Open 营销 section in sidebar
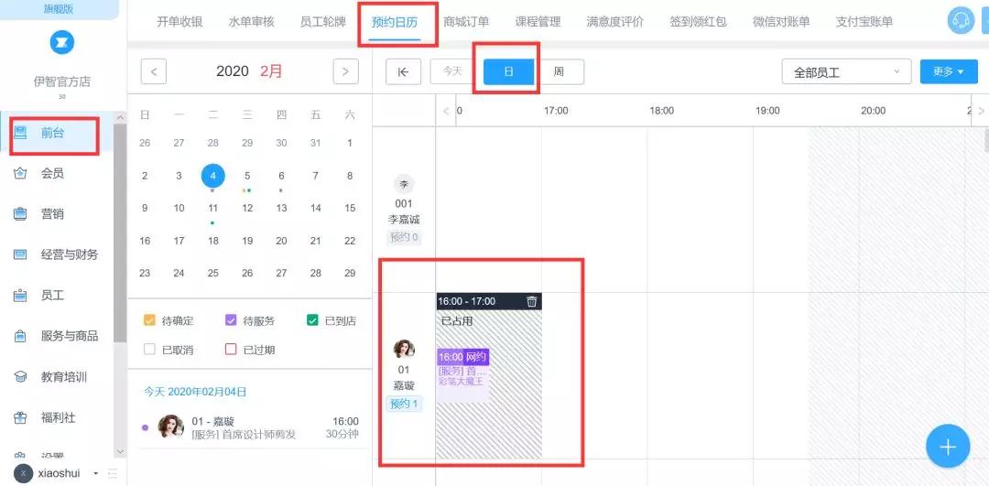Screen dimensions: 989x486 (x=52, y=214)
